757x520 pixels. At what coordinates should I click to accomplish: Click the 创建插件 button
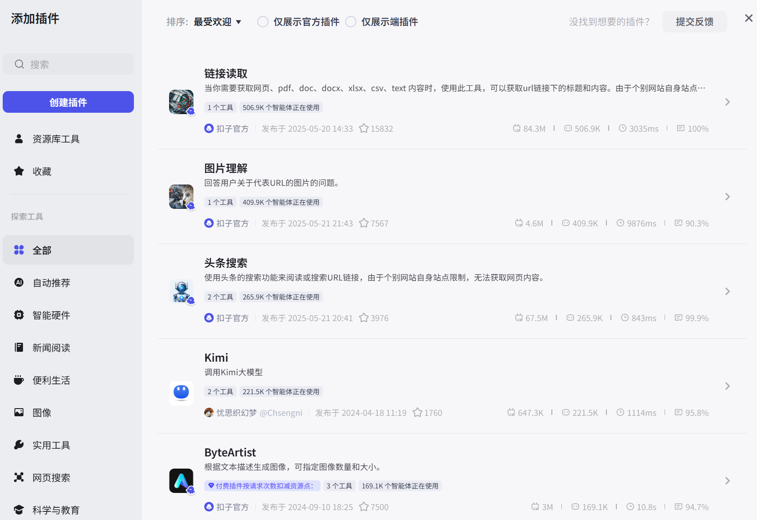coord(68,102)
